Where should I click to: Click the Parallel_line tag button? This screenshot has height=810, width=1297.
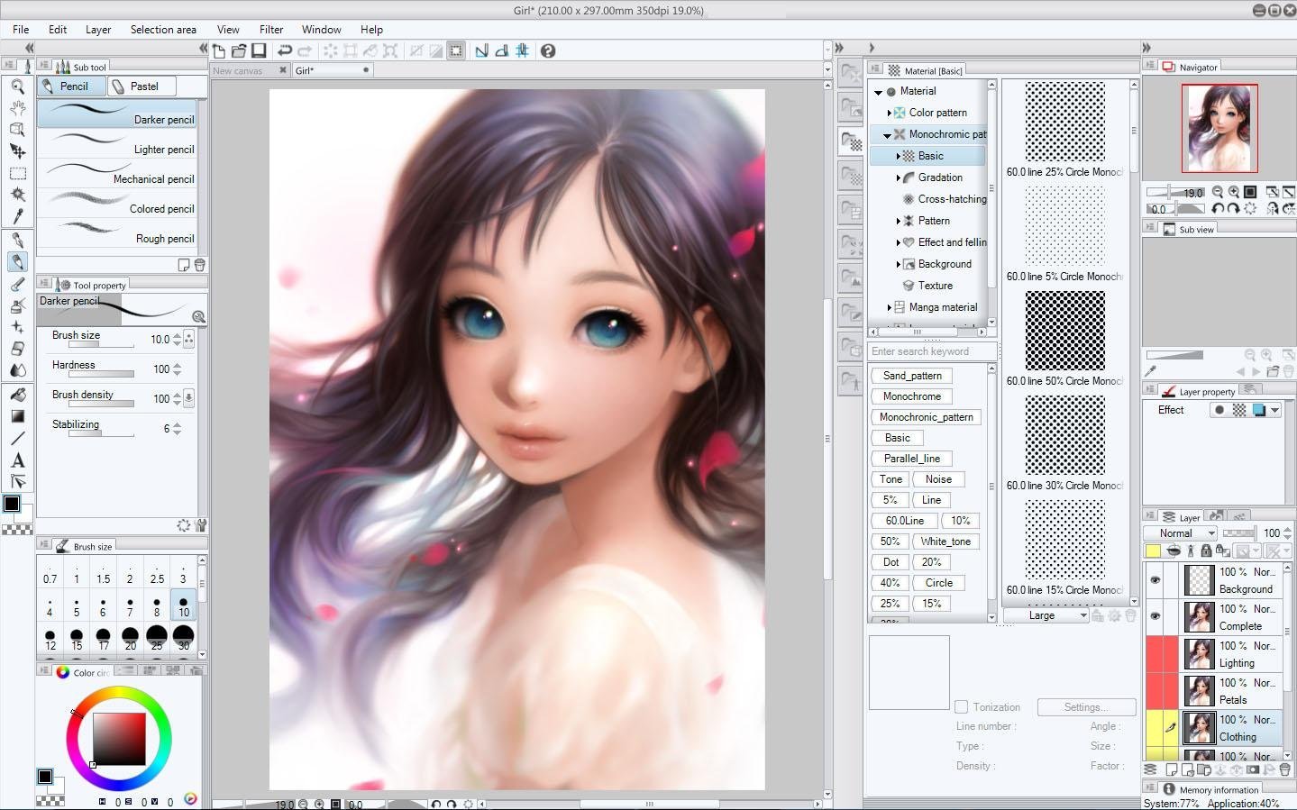(x=911, y=459)
